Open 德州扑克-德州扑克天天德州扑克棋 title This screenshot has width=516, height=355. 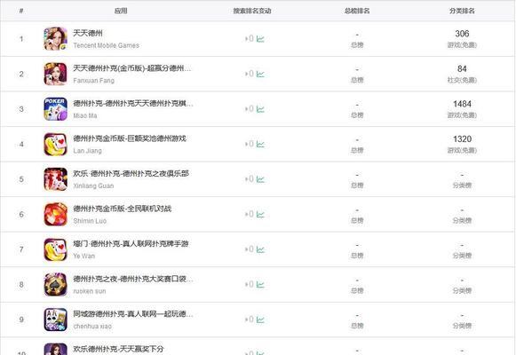click(133, 103)
